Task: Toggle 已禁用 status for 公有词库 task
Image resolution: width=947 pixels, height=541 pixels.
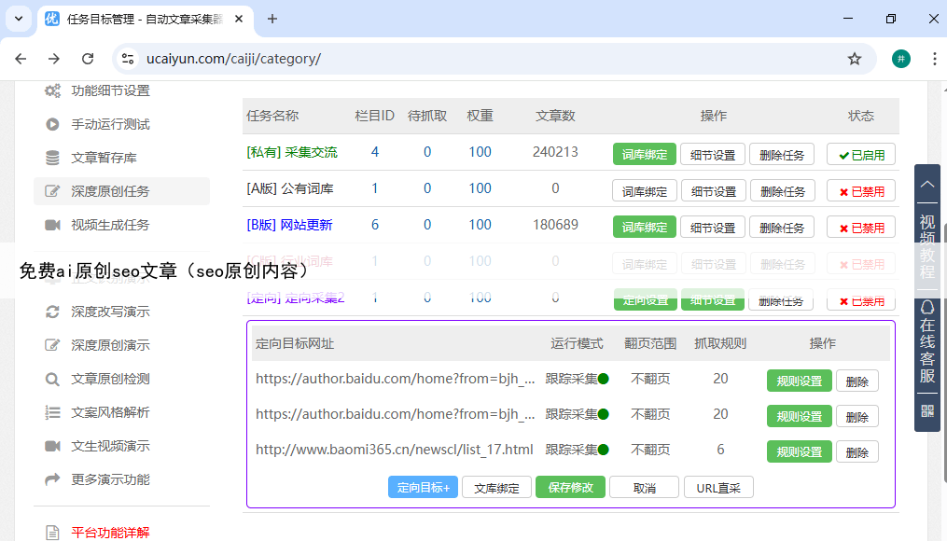Action: (860, 191)
